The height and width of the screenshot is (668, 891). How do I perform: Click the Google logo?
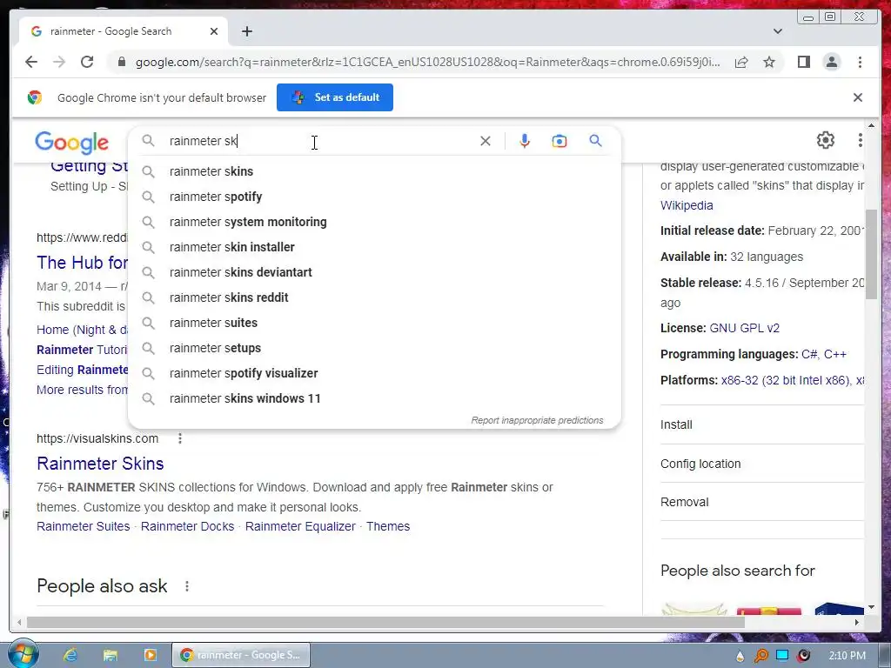(x=71, y=144)
